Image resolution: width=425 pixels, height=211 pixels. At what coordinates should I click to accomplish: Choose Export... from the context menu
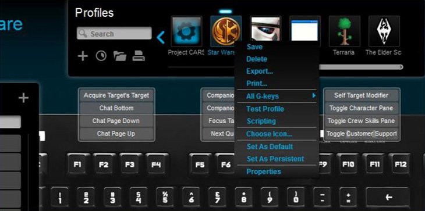click(260, 71)
